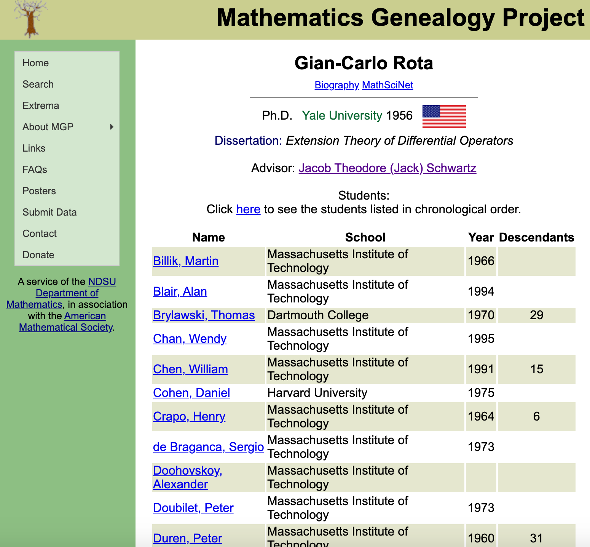Open Brylawski, Thomas's record
This screenshot has height=547, width=590.
(204, 315)
